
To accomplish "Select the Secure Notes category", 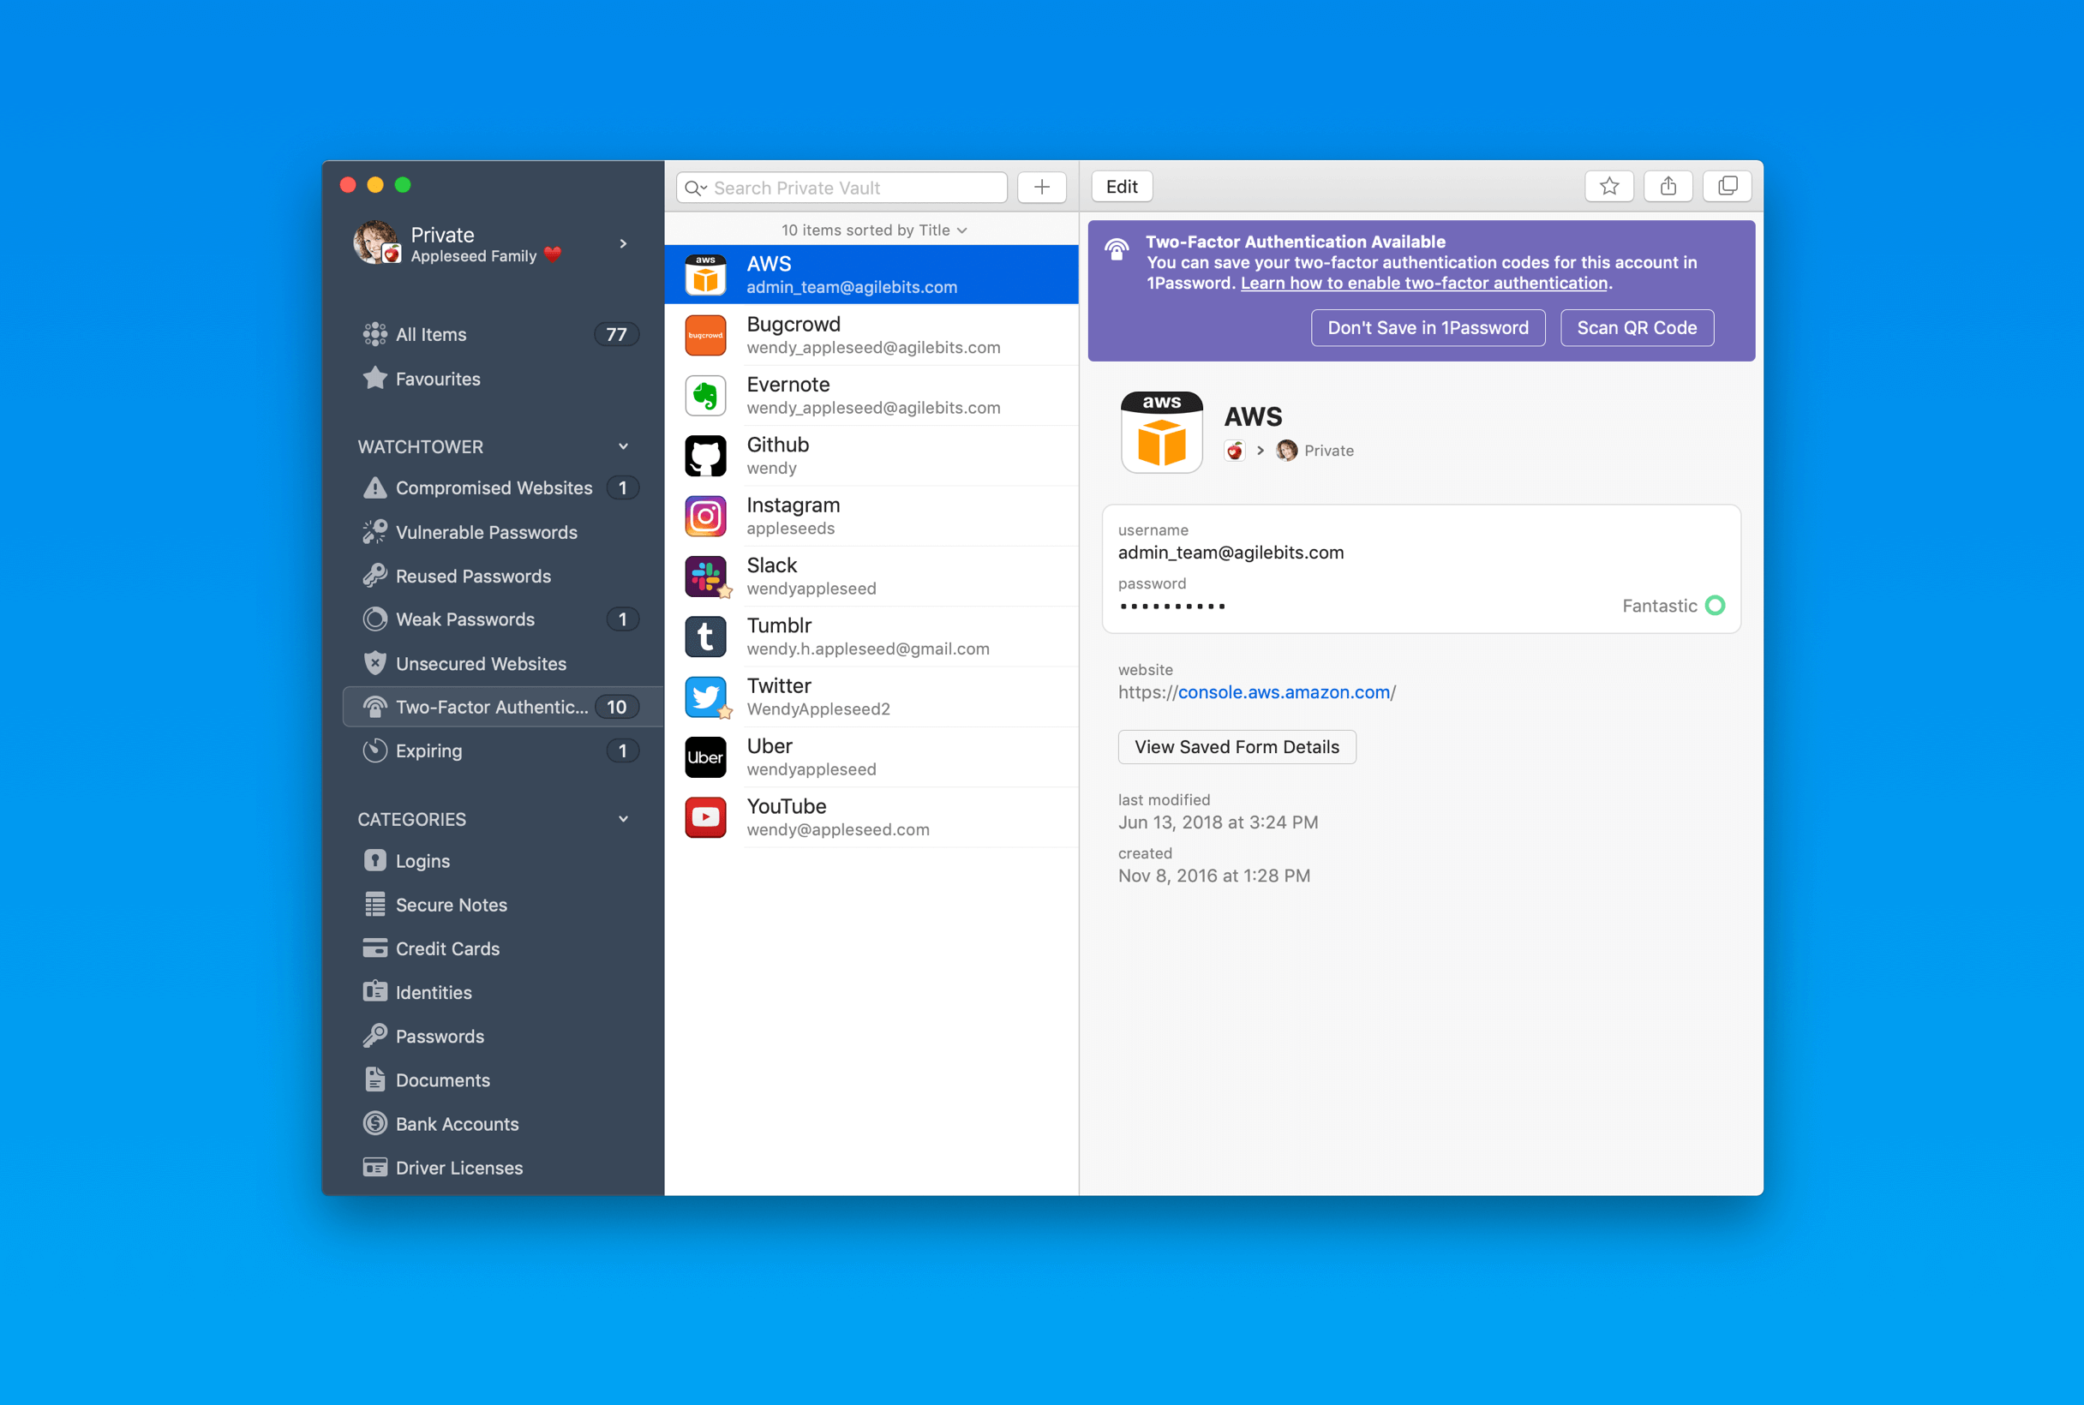I will (452, 905).
